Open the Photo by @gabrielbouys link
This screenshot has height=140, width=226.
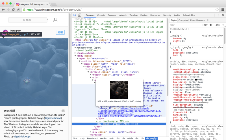click(22, 136)
